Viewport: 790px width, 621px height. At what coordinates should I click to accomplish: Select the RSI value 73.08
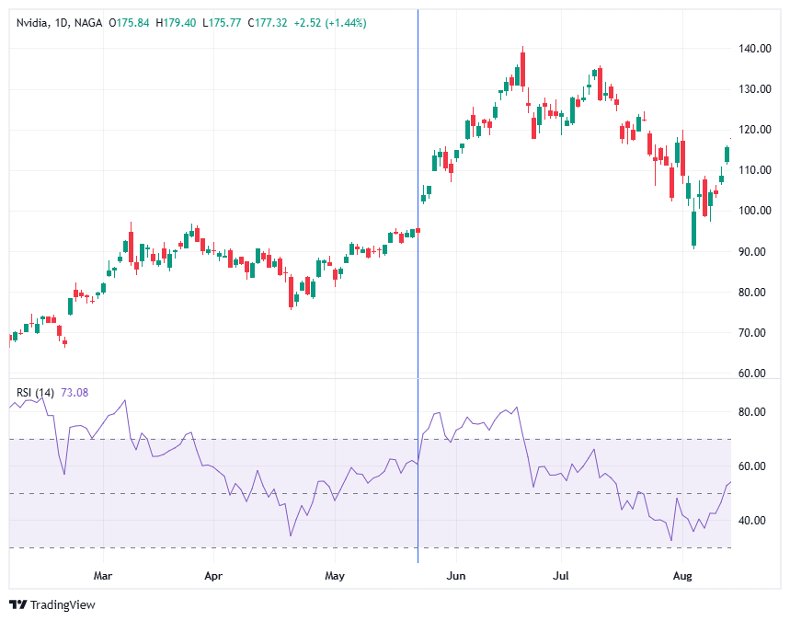(75, 393)
